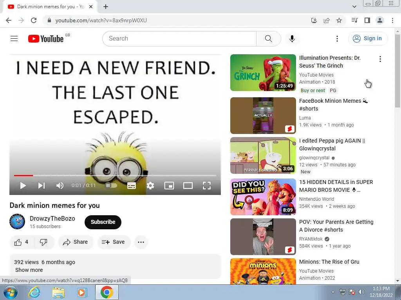Screen dimensions: 401x300
Task: Open File Explorer from taskbar
Action: click(x=59, y=292)
